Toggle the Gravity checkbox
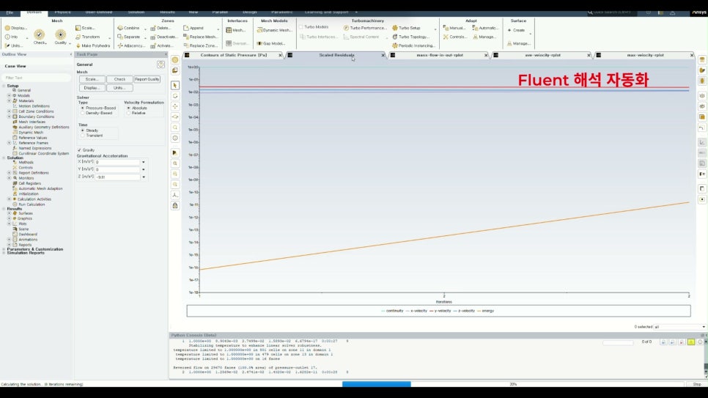This screenshot has width=708, height=398. (79, 150)
